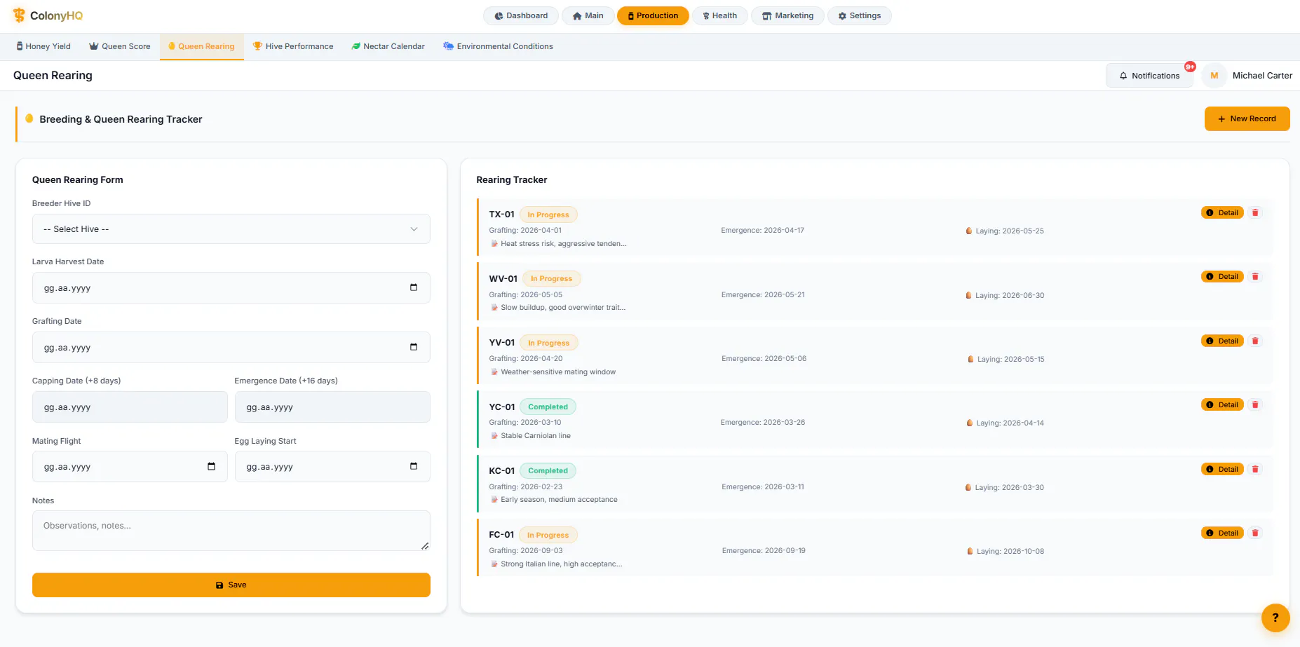Click the delete icon on KC-01
Screen dimensions: 1300x647
[1255, 469]
